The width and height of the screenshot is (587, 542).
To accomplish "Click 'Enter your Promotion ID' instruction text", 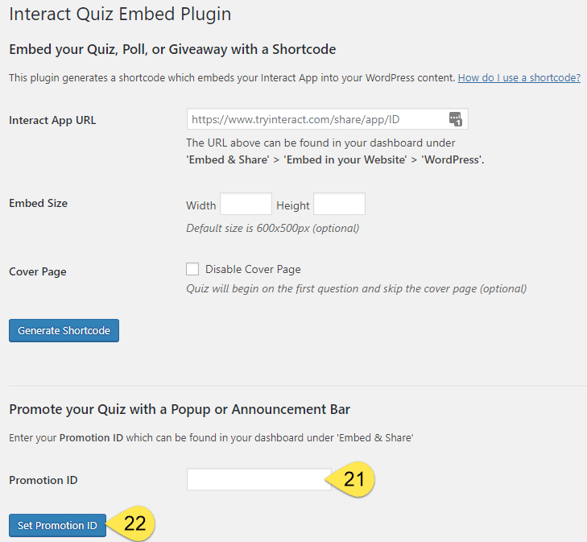I will pyautogui.click(x=211, y=438).
